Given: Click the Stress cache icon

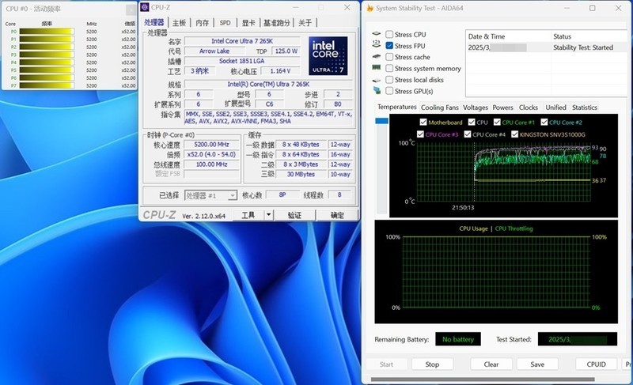Looking at the screenshot, I should pos(377,56).
